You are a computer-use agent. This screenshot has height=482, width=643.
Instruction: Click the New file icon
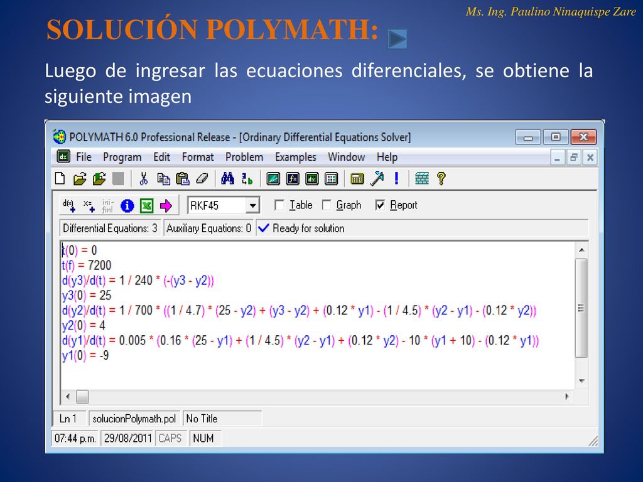60,179
